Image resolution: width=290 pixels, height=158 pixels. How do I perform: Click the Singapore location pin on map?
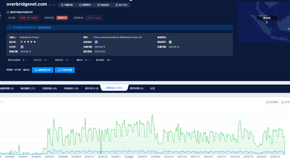click(267, 22)
